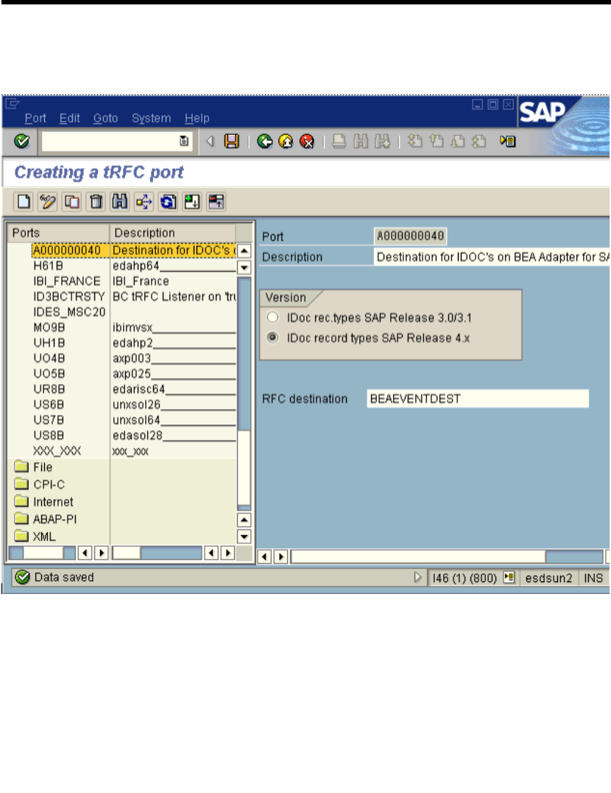Select port H61B in the list

coord(49,265)
